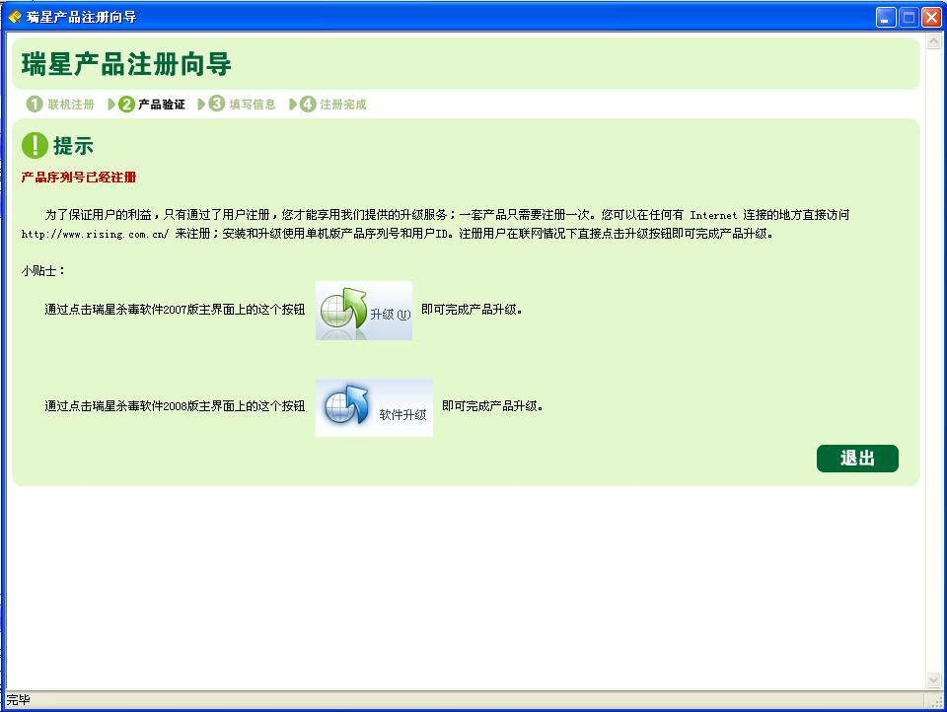Click the arrow before step 2 产品验证

click(x=111, y=105)
